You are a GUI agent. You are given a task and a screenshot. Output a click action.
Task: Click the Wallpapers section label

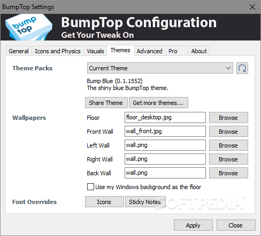29,118
